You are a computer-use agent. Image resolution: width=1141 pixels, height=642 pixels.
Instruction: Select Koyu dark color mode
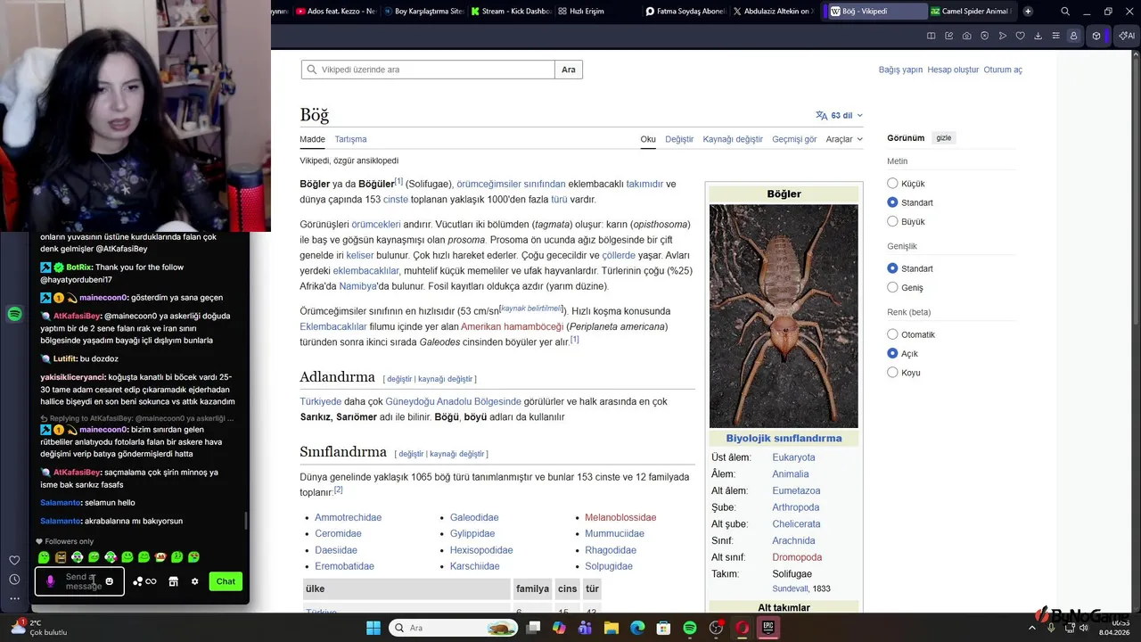pos(892,372)
